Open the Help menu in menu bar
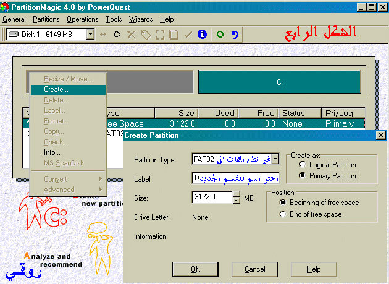Screen dimensions: 389x284 coord(167,19)
